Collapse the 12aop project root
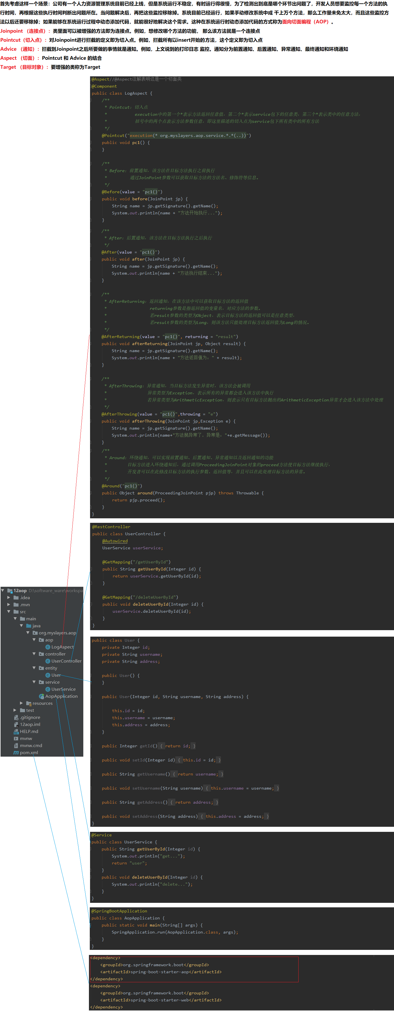Image resolution: width=394 pixels, height=1011 pixels. [x=3, y=590]
